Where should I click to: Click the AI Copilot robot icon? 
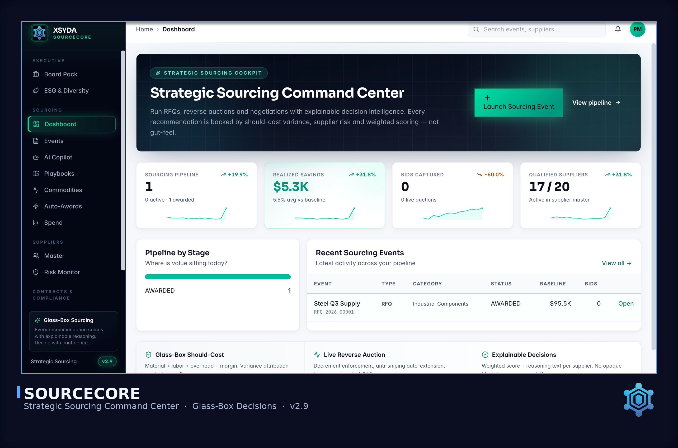click(36, 157)
